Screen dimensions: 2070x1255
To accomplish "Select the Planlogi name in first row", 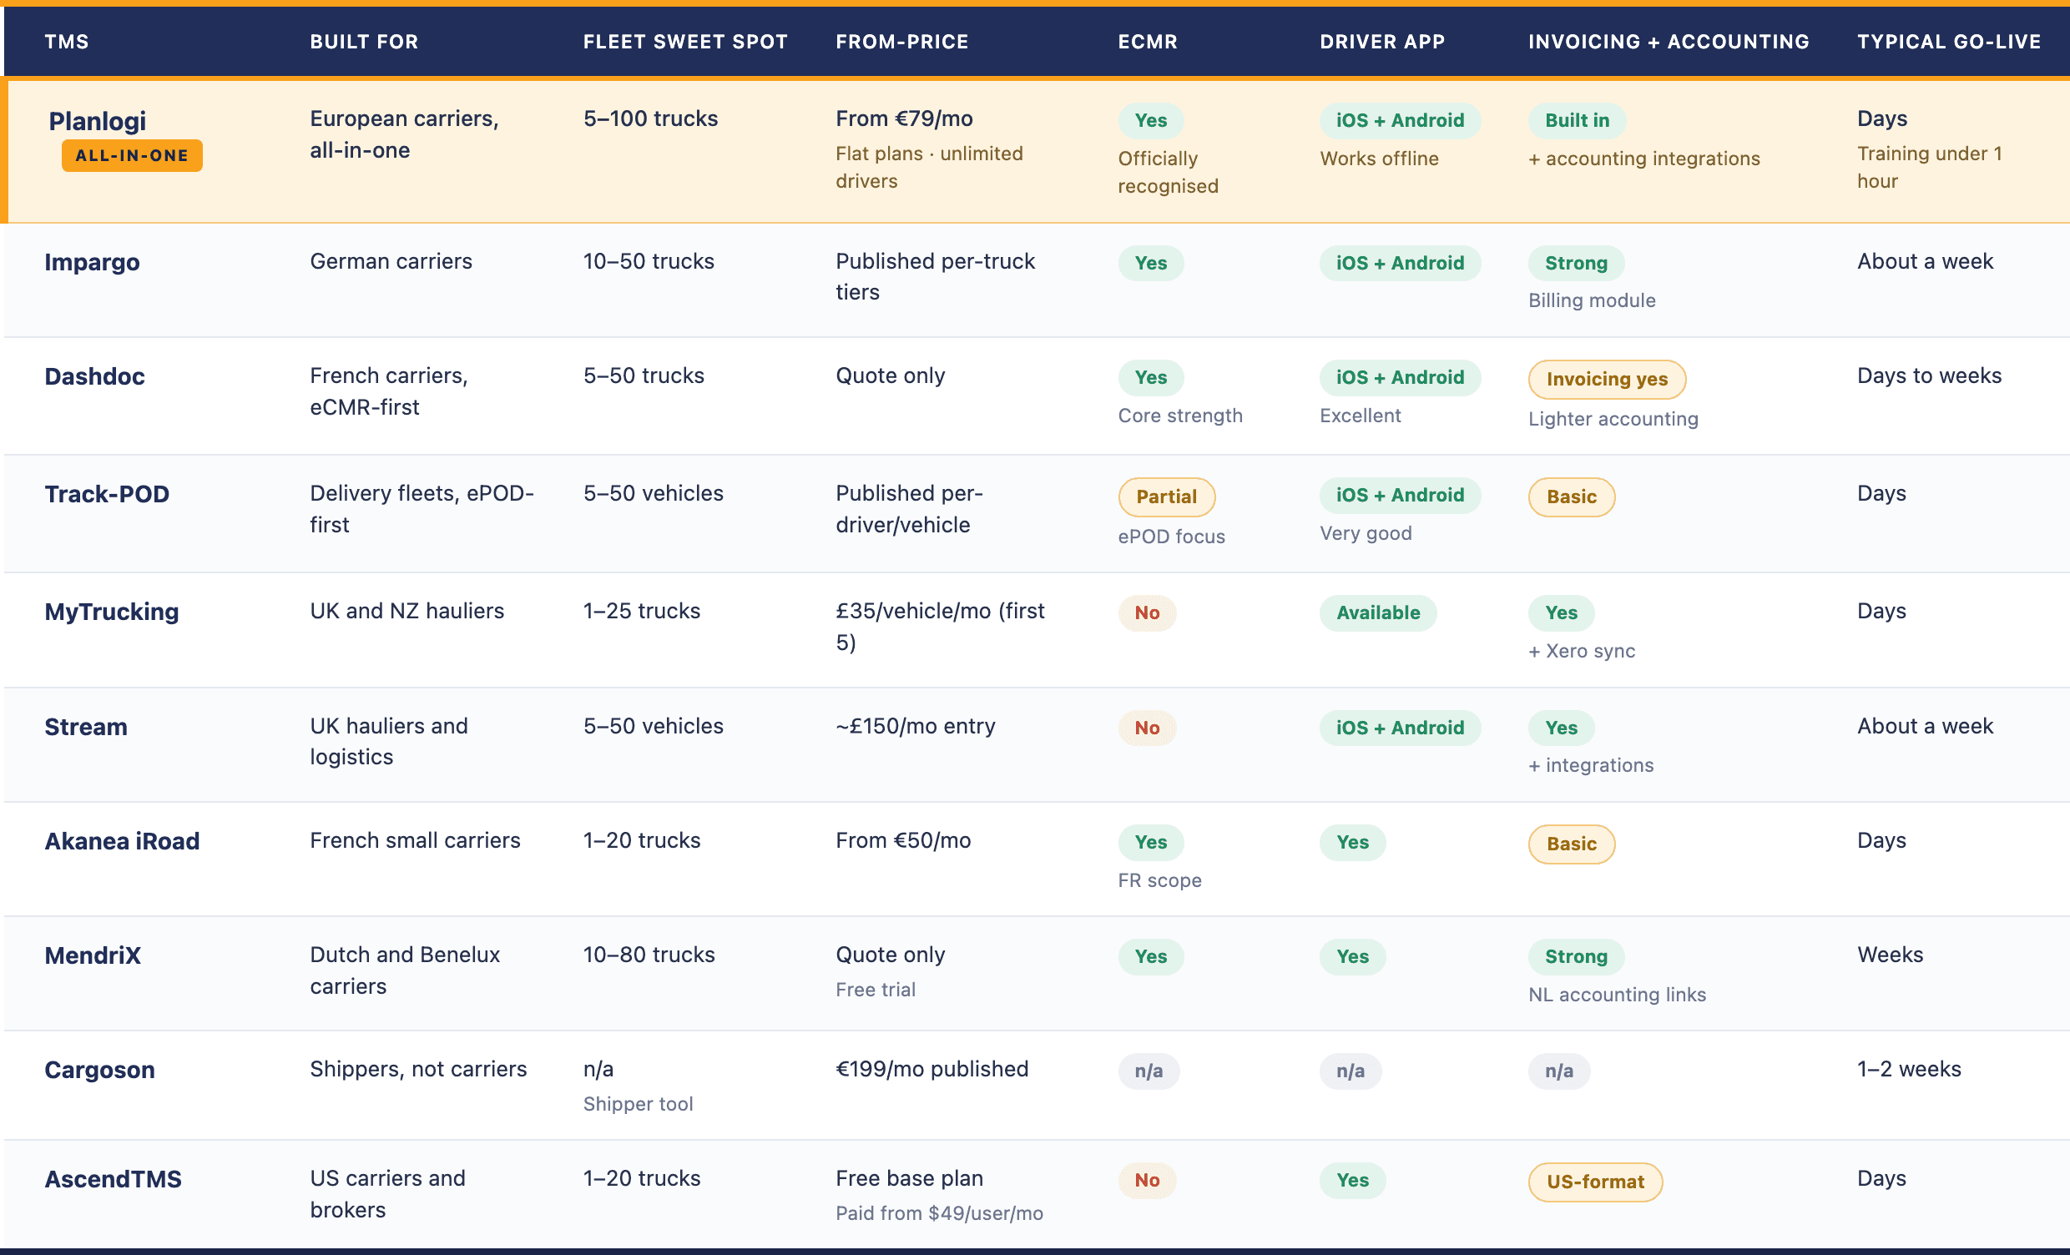I will click(98, 121).
